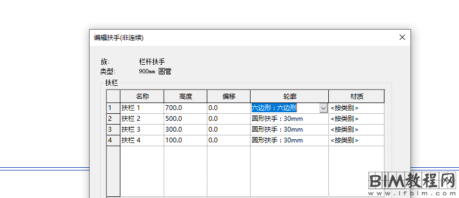This screenshot has width=459, height=198.
Task: Click the <按类别> material of 扶栏 3
Action: coord(356,129)
